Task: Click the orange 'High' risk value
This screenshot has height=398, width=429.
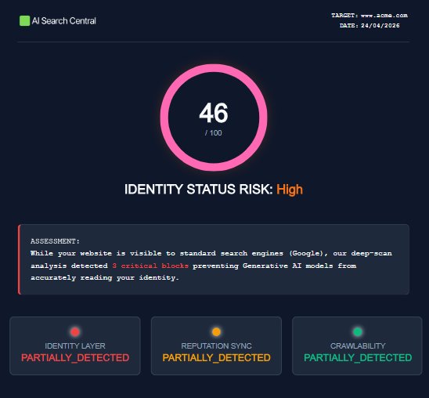Action: (290, 189)
